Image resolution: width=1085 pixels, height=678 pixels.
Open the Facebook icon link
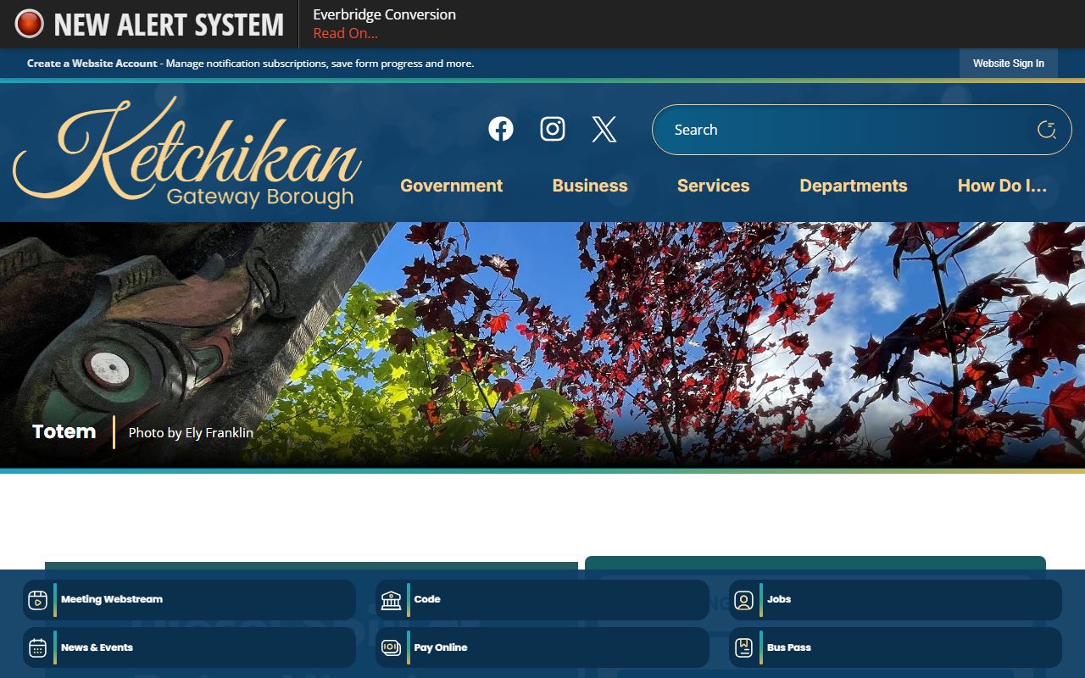(501, 129)
